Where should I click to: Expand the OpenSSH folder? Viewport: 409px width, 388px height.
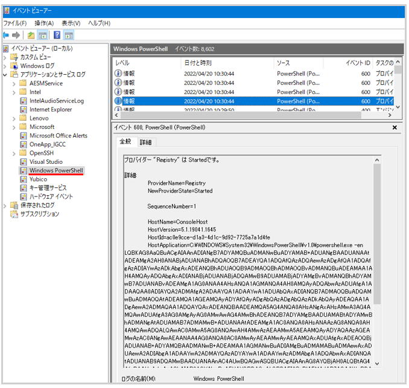pyautogui.click(x=14, y=154)
